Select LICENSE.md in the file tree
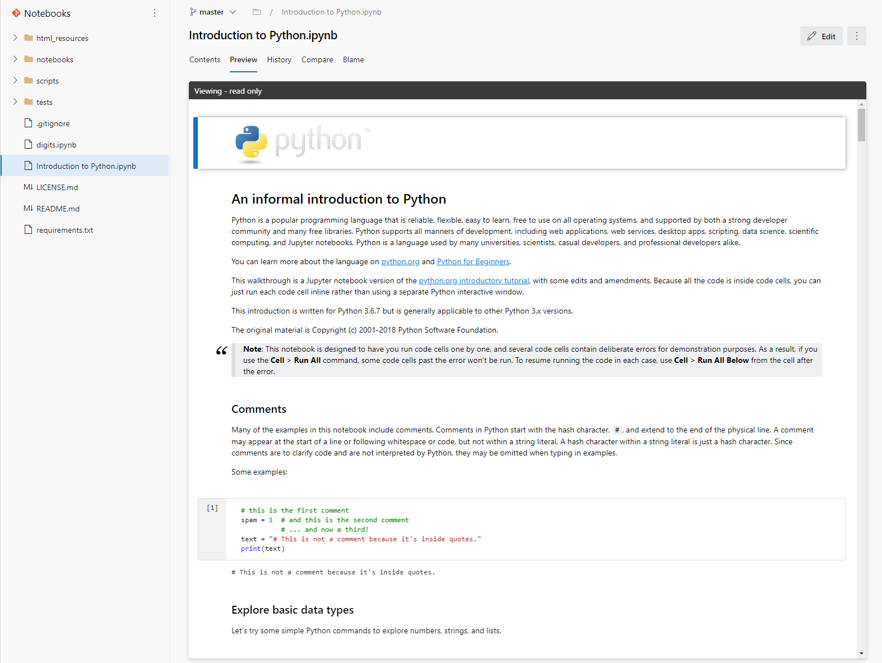 (x=85, y=187)
